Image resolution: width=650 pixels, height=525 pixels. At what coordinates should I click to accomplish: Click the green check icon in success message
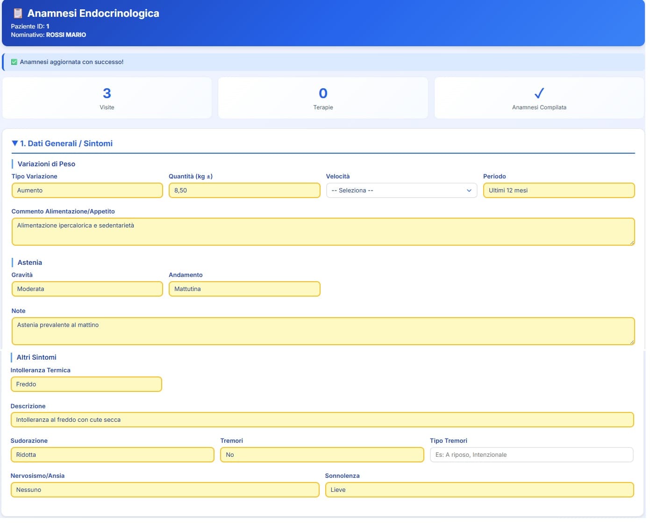point(14,62)
